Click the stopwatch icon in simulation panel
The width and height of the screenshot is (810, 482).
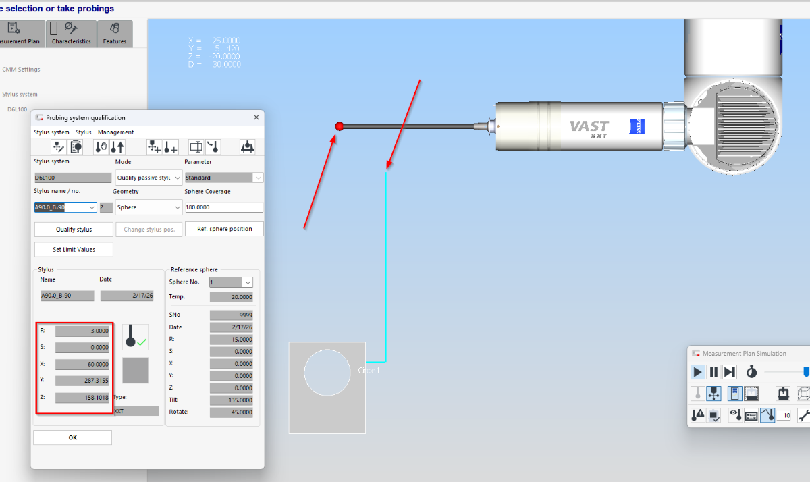coord(751,372)
